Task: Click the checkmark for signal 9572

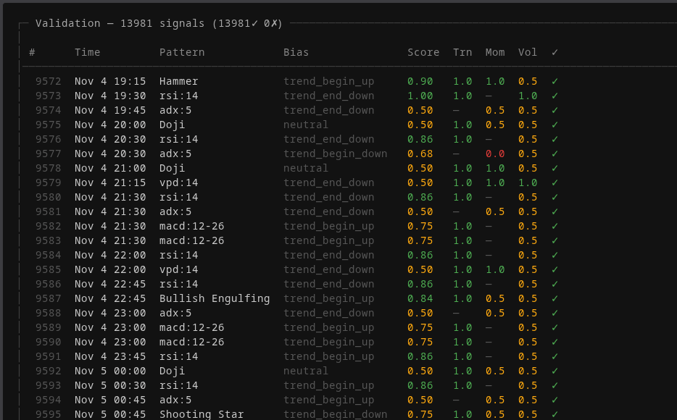Action: 553,81
